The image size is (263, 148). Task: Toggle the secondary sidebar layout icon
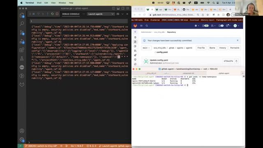pos(123,8)
